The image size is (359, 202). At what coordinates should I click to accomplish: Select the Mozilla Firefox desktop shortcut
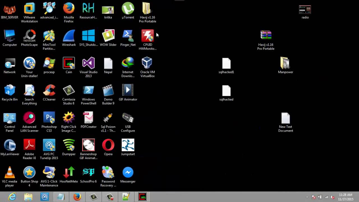69,13
